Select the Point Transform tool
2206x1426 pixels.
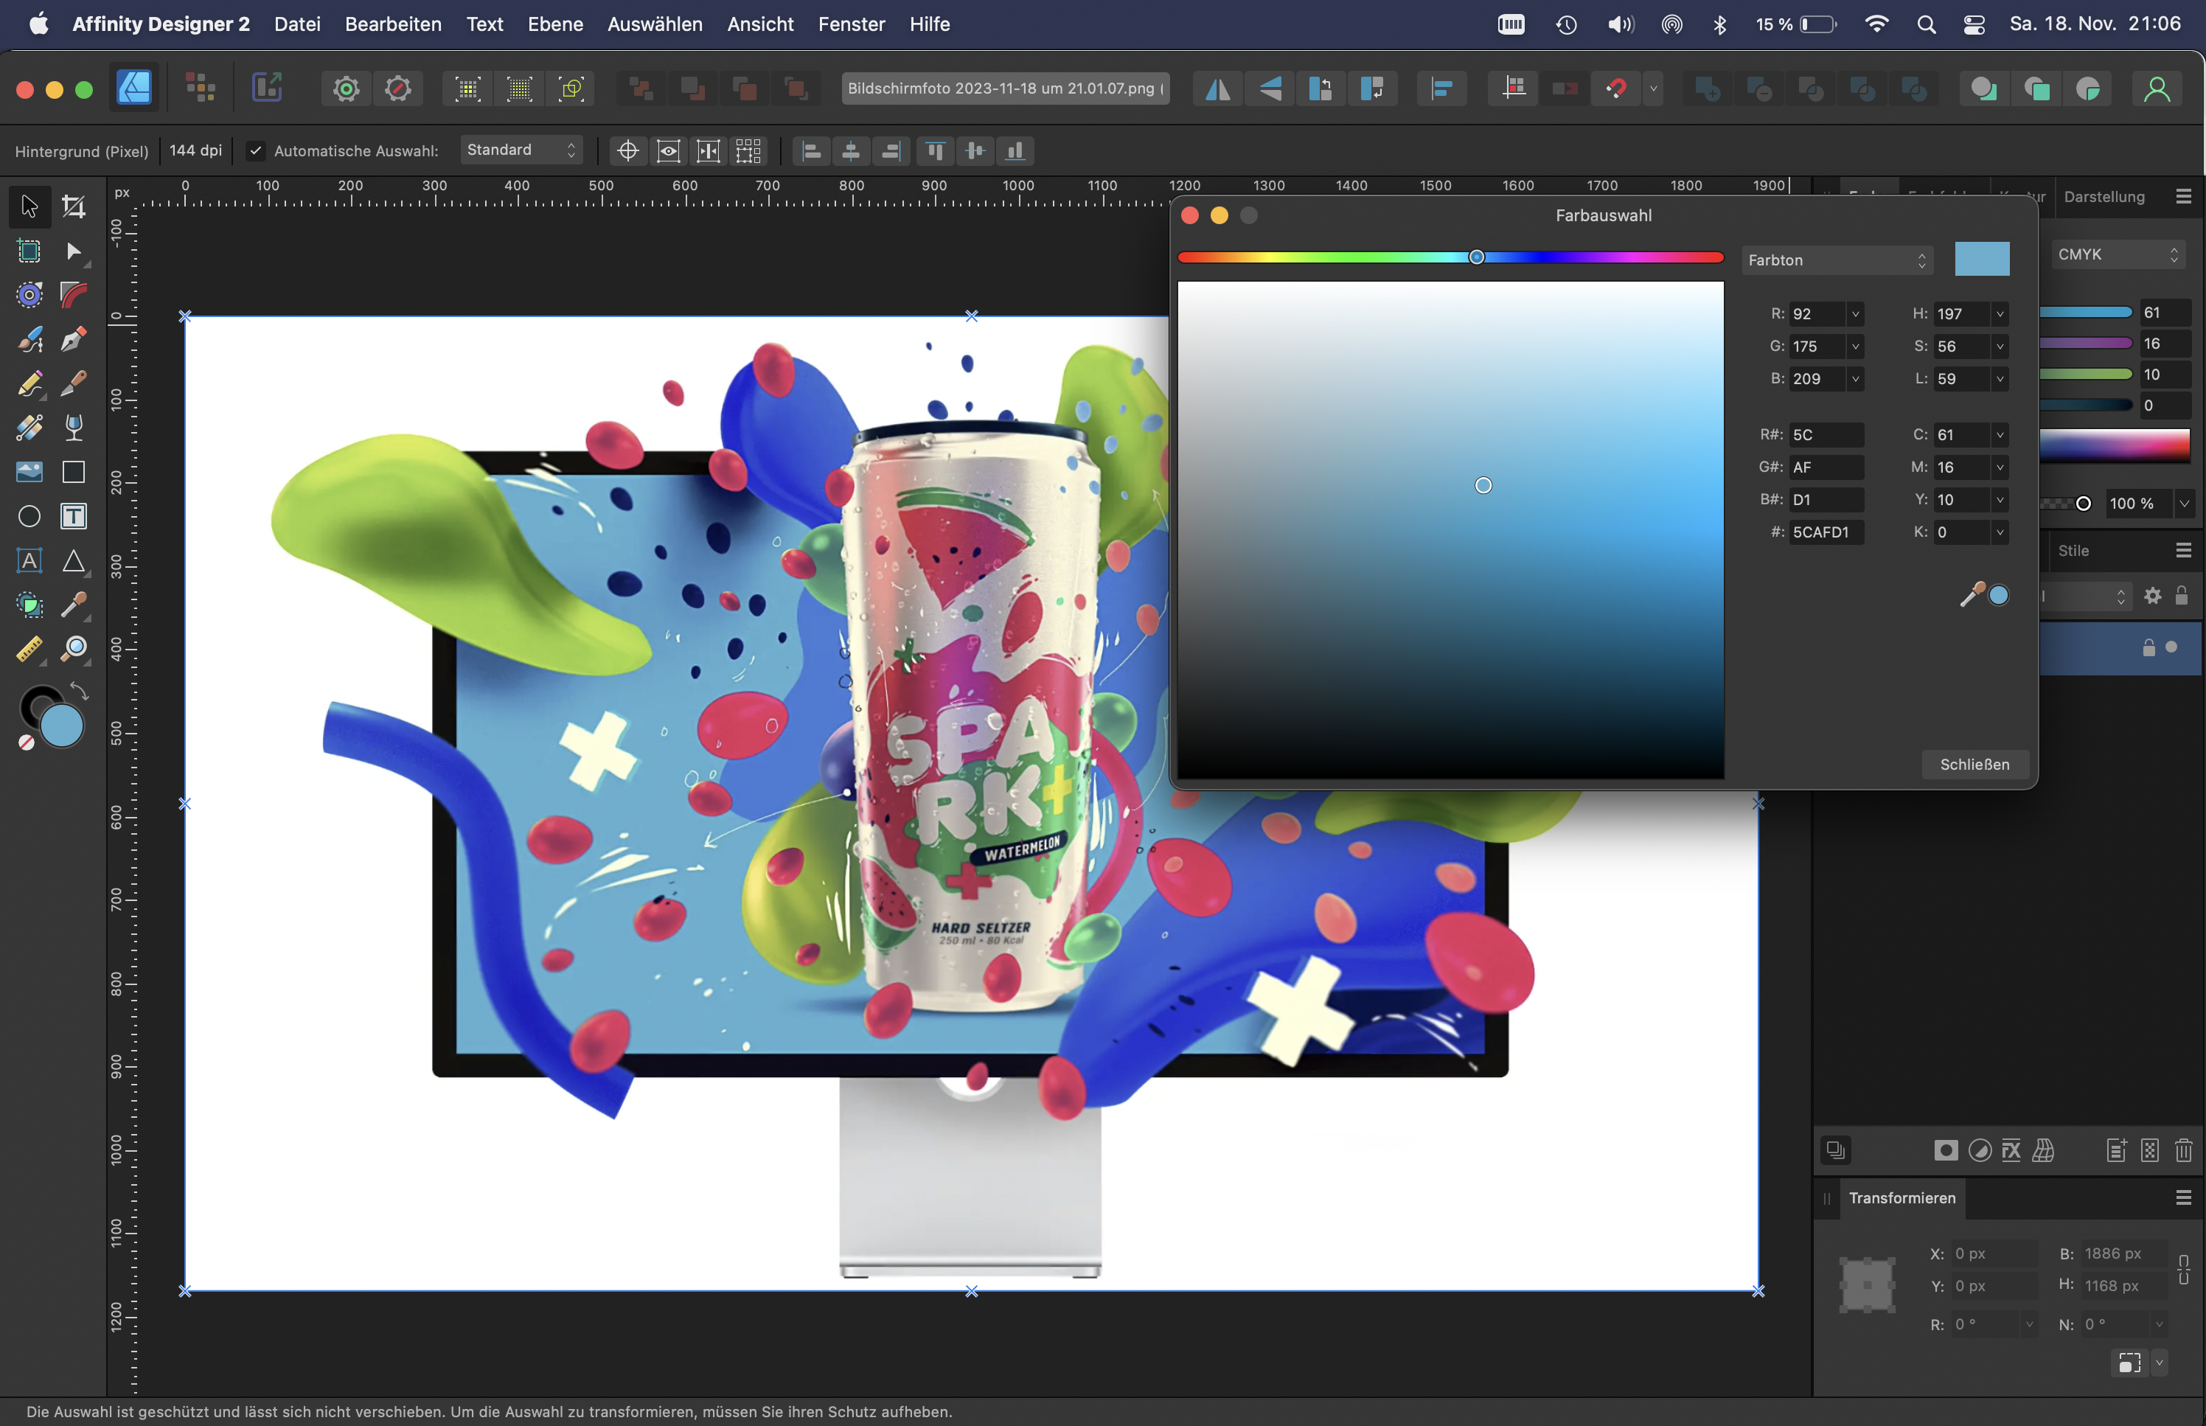pyautogui.click(x=29, y=294)
